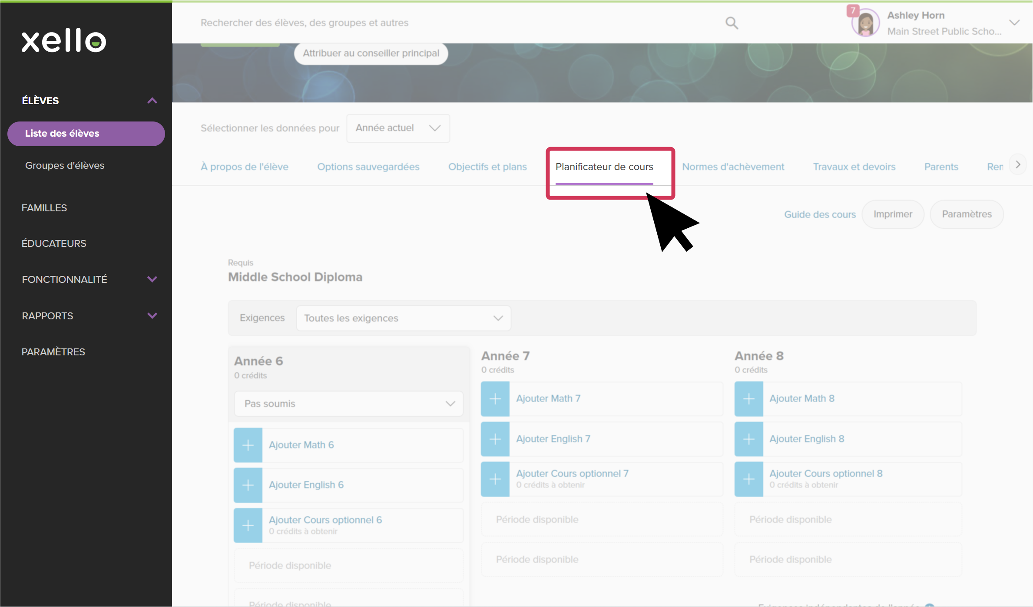Click the Xello logo

pos(64,41)
